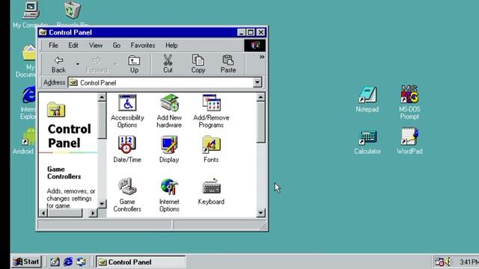Click the grayed Forward toolbar button
The image size is (479, 269).
click(97, 64)
